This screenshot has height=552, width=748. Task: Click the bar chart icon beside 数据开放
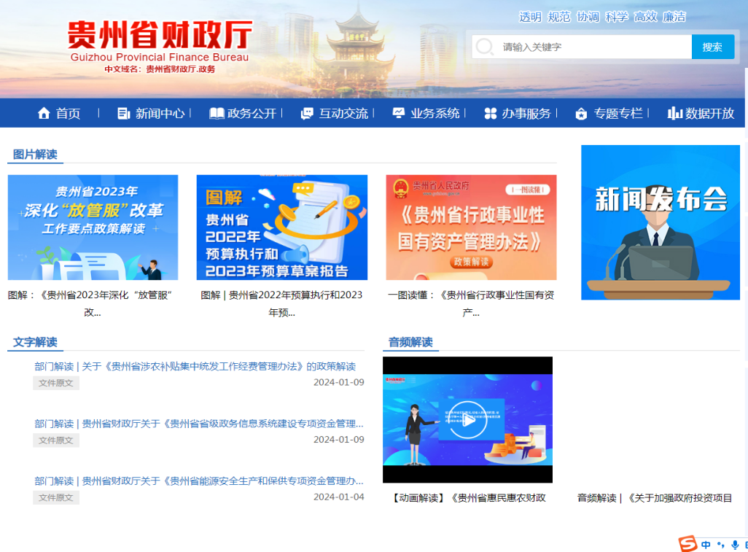pos(674,114)
